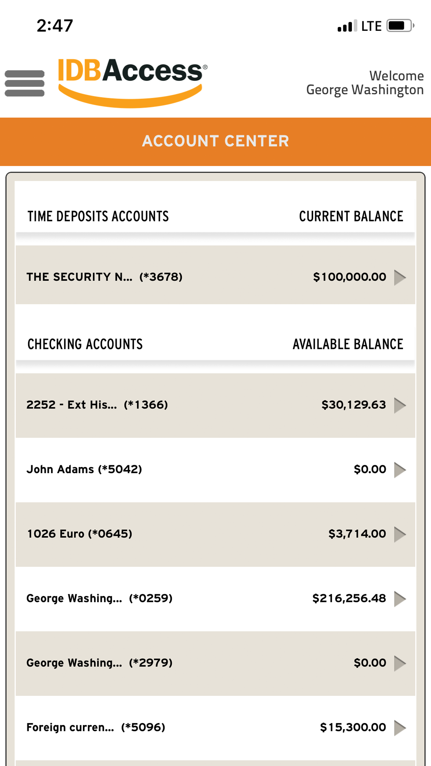Tap the Welcome George Washington text
Image resolution: width=431 pixels, height=766 pixels.
[x=364, y=83]
